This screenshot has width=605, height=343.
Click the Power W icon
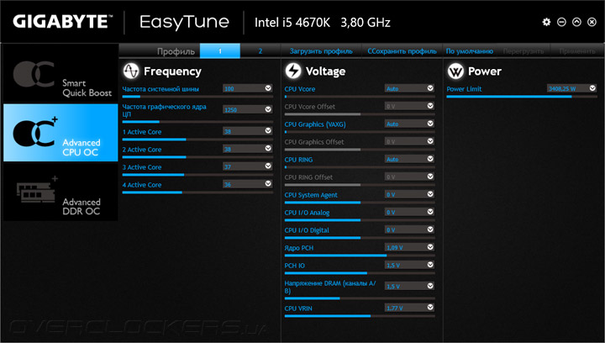(x=455, y=71)
